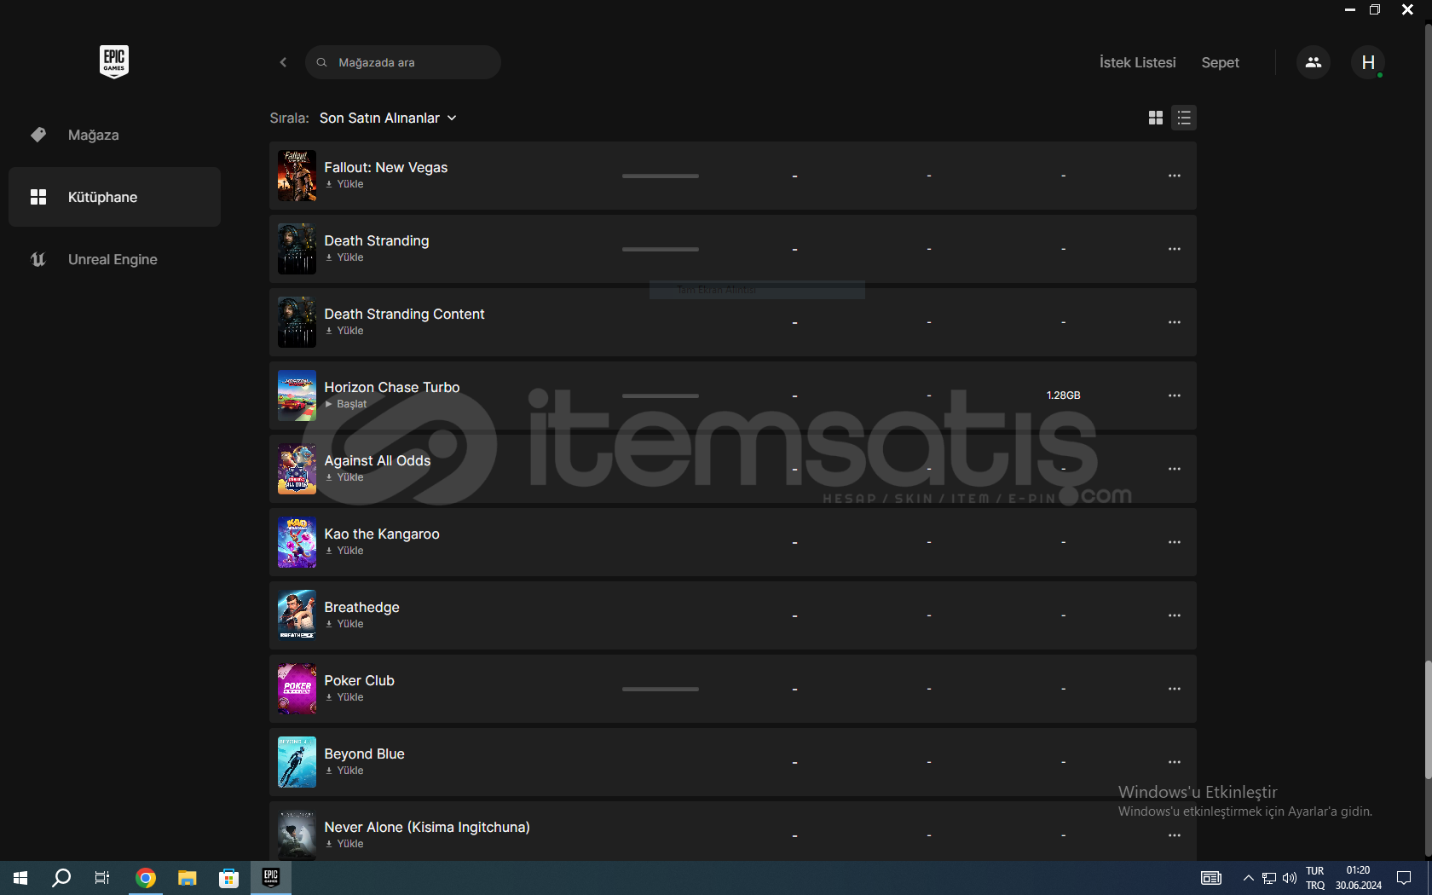This screenshot has height=895, width=1432.
Task: Open File Explorer from the taskbar
Action: click(x=188, y=878)
